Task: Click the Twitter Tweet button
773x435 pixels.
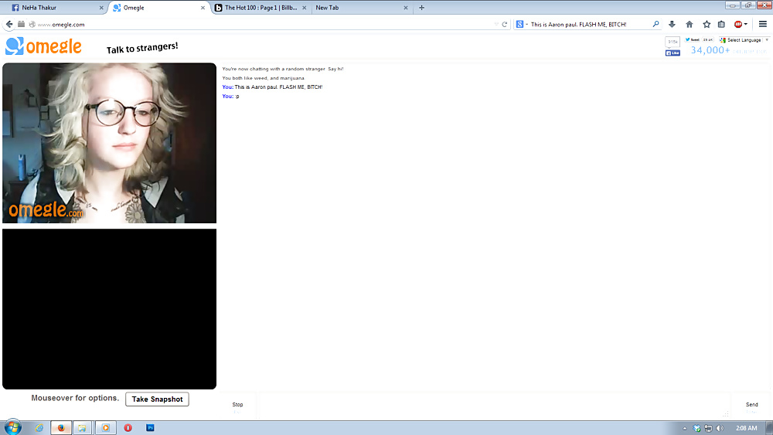Action: [x=692, y=40]
